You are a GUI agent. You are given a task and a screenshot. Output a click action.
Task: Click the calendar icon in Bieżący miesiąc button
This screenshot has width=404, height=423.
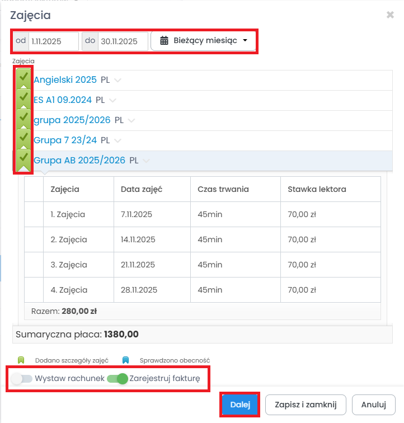[x=164, y=41]
